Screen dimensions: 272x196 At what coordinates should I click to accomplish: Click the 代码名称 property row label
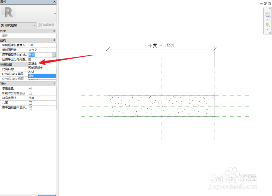[8, 69]
